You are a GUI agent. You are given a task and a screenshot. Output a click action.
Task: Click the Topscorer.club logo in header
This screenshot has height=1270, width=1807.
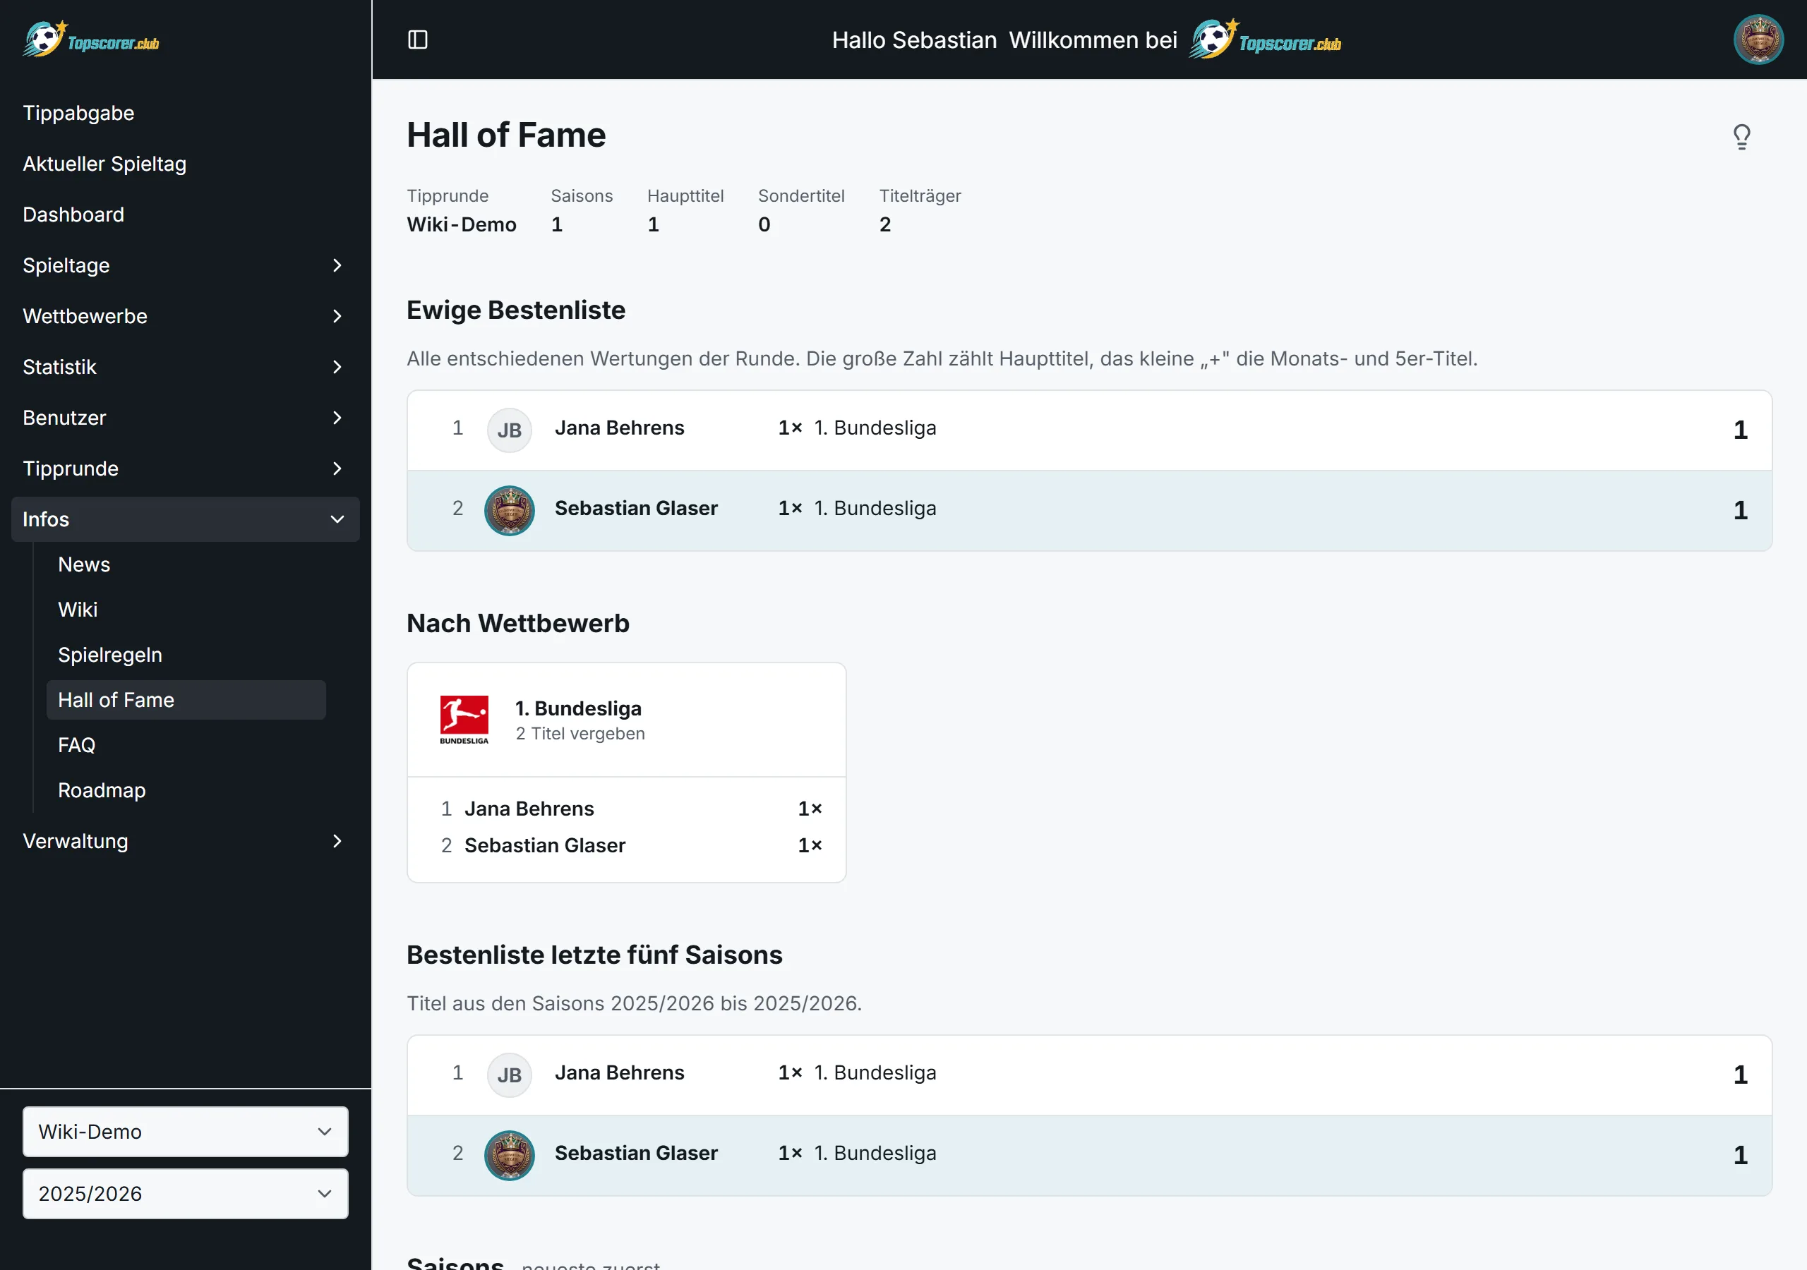pyautogui.click(x=1265, y=40)
